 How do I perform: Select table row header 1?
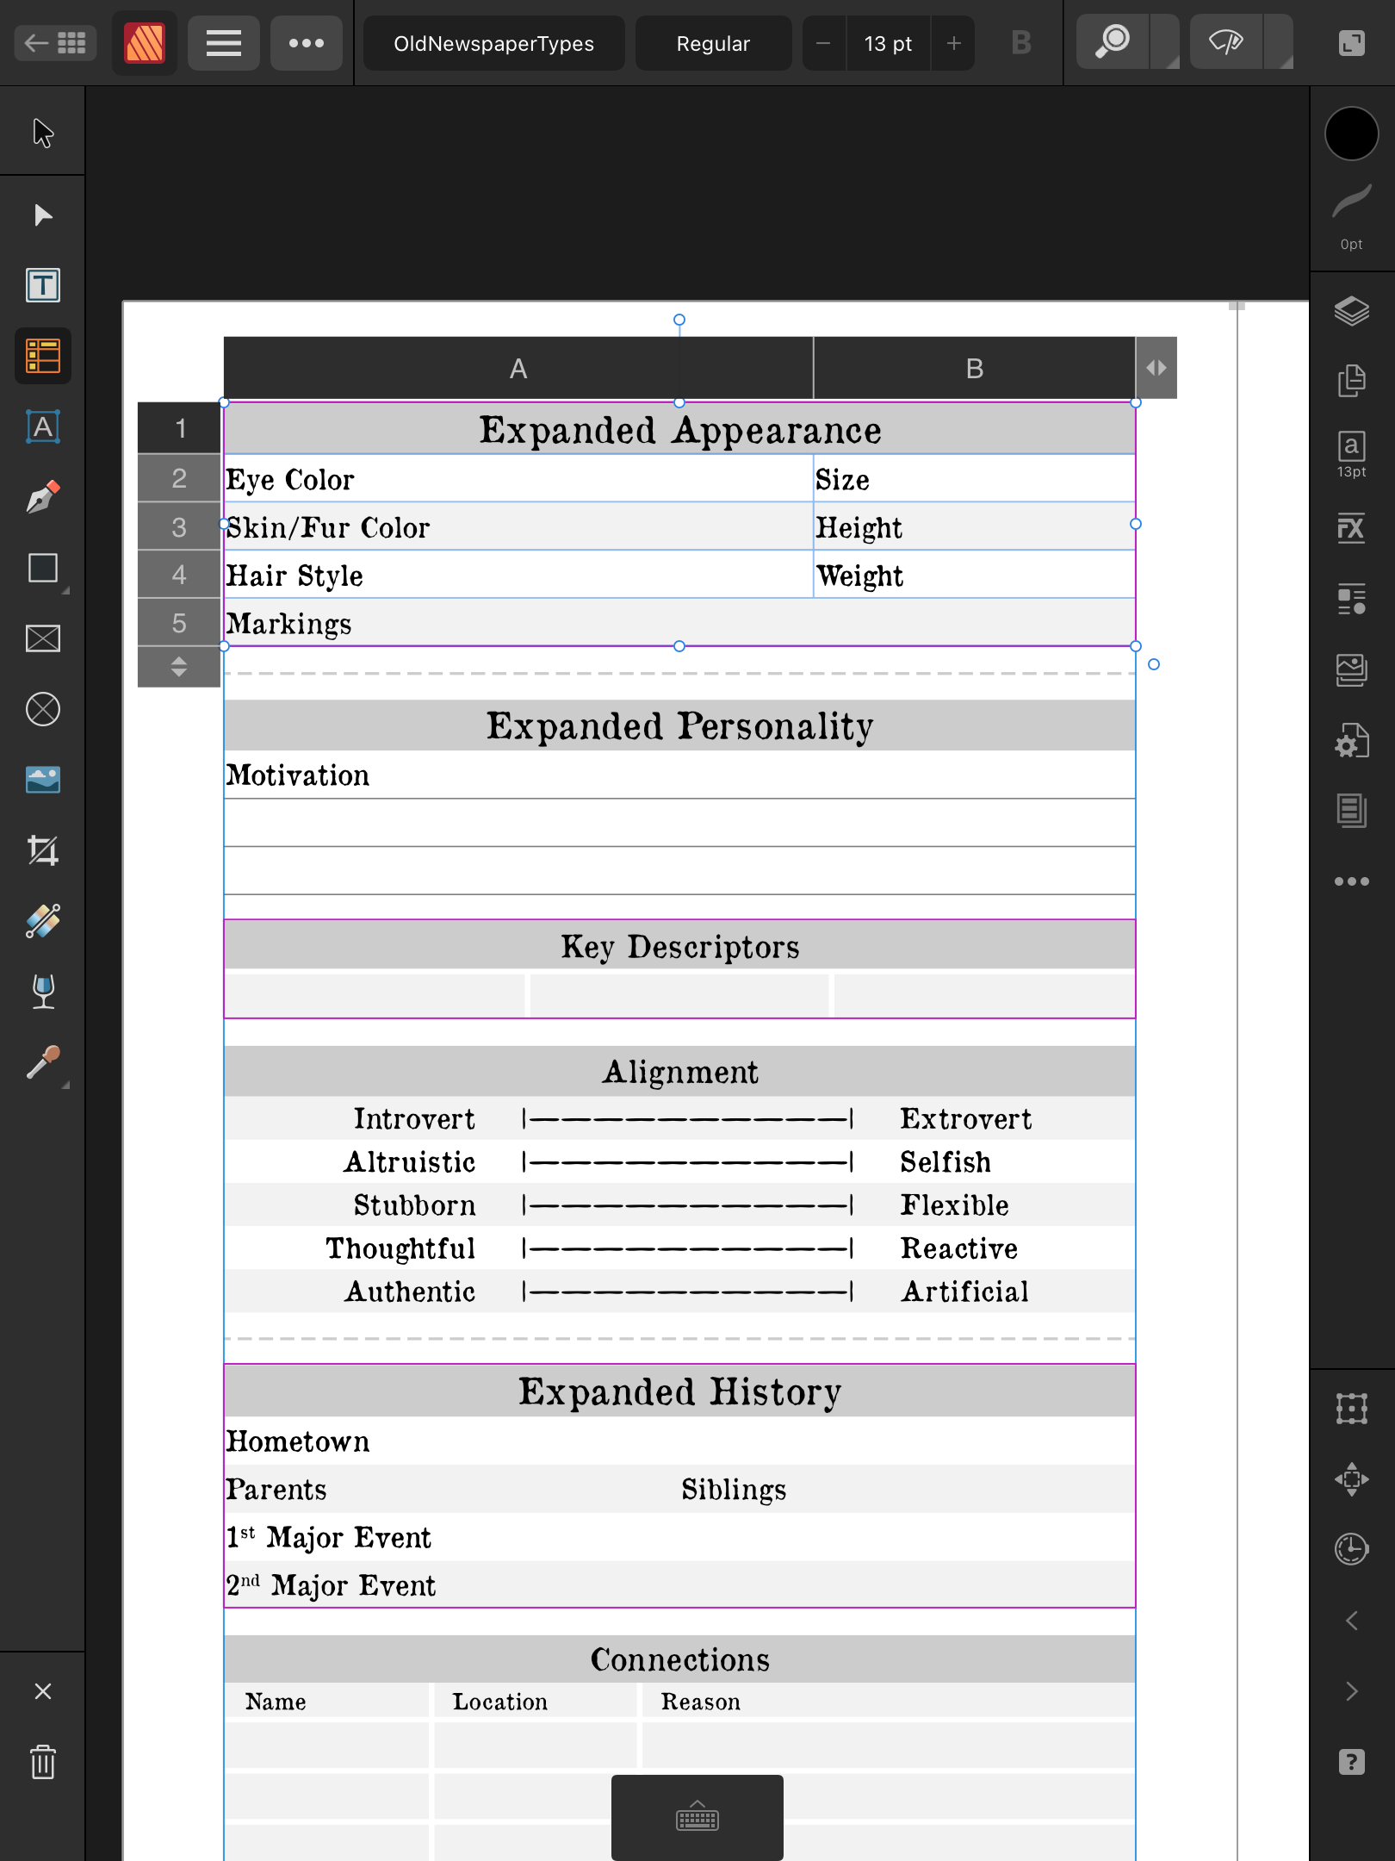(179, 428)
